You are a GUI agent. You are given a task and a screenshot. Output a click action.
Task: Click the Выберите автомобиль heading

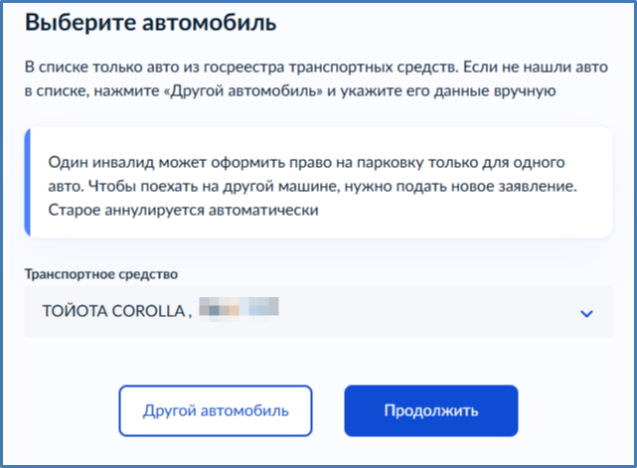(x=150, y=22)
